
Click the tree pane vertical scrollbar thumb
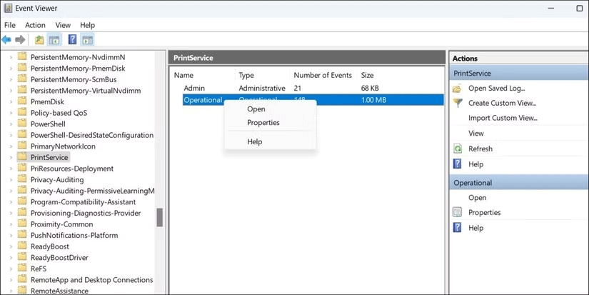point(160,217)
